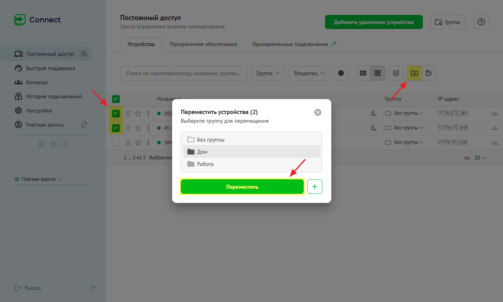Open the column filter settings icon
Viewport: 503px width, 302px height.
pos(396,73)
